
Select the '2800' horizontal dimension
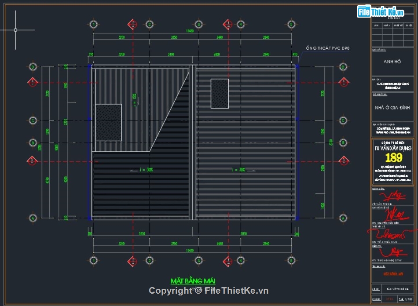tap(217, 55)
